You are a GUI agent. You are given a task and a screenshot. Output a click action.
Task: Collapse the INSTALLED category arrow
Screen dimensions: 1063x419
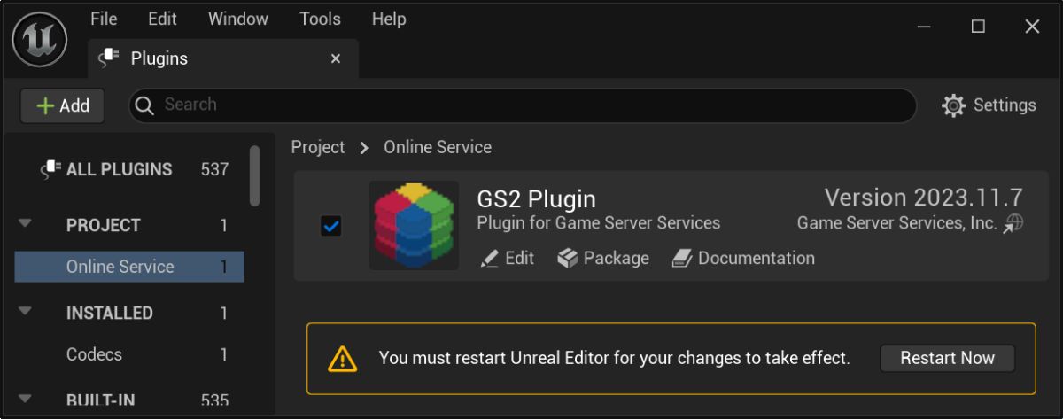click(25, 312)
